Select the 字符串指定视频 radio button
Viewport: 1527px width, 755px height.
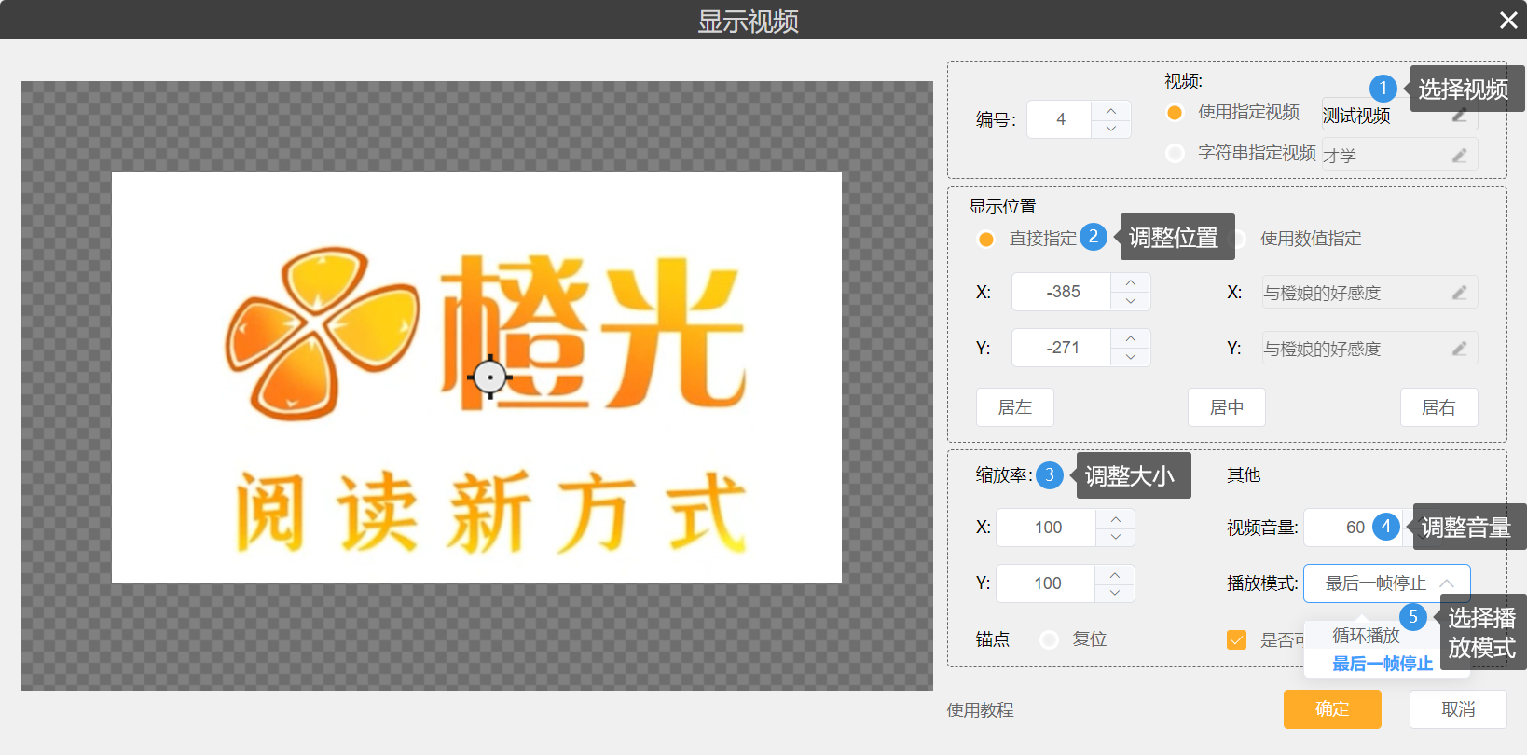tap(1175, 153)
